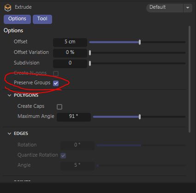Image resolution: width=196 pixels, height=193 pixels.
Task: Enable the Create Caps checkbox
Action: (59, 107)
